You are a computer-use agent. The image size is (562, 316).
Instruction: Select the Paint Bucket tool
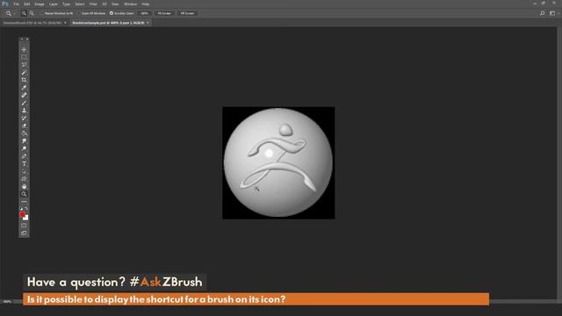pos(24,133)
